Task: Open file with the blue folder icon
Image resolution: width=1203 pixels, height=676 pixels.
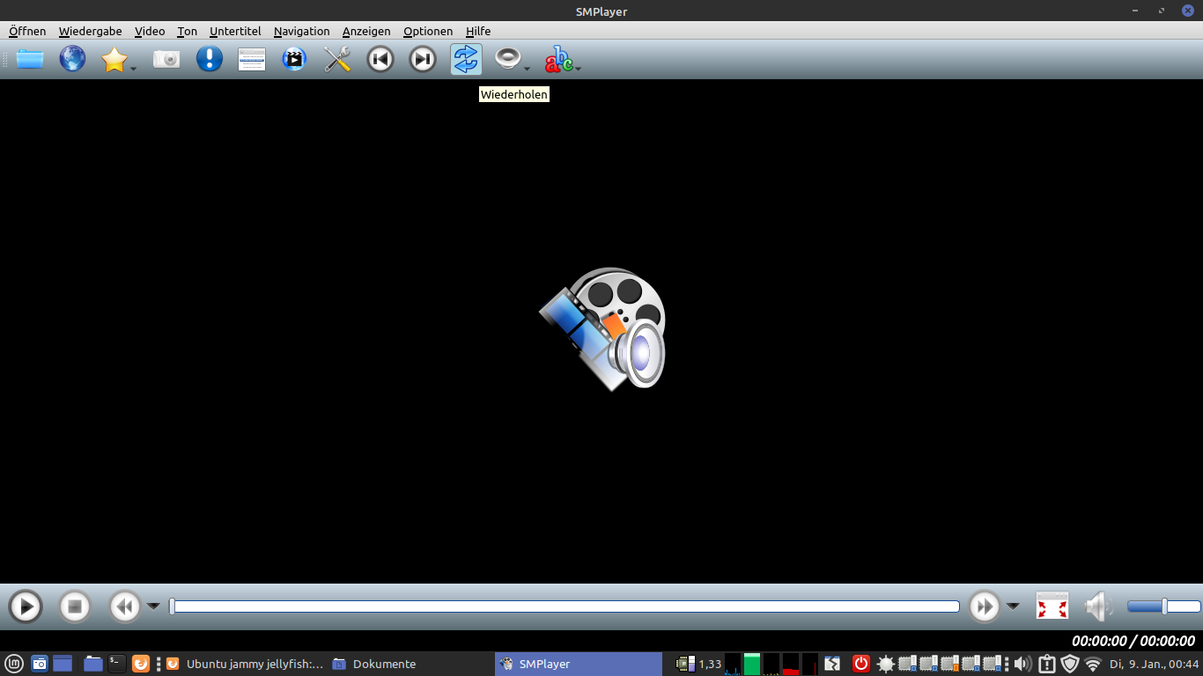Action: [29, 59]
